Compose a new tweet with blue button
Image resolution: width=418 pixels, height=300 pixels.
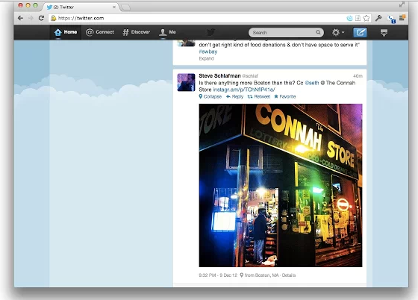[x=360, y=33]
